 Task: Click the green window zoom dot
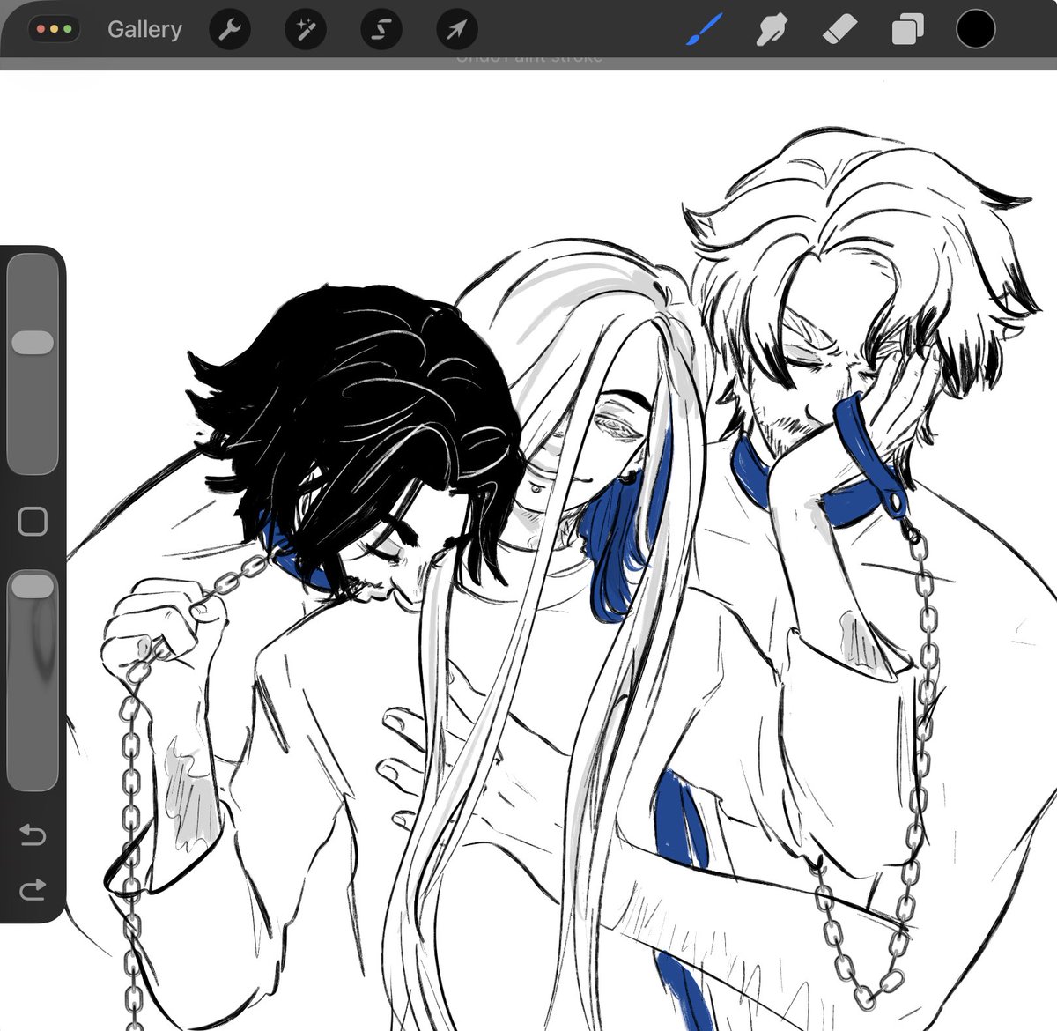coord(67,30)
